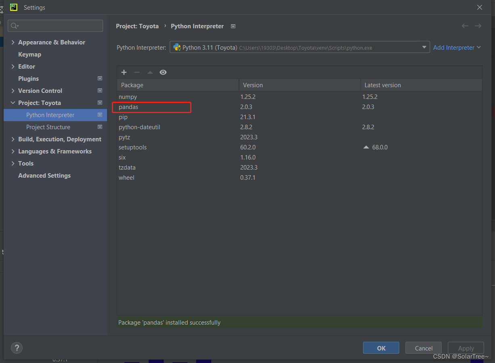Click the Cancel button
Image resolution: width=495 pixels, height=363 pixels.
424,348
